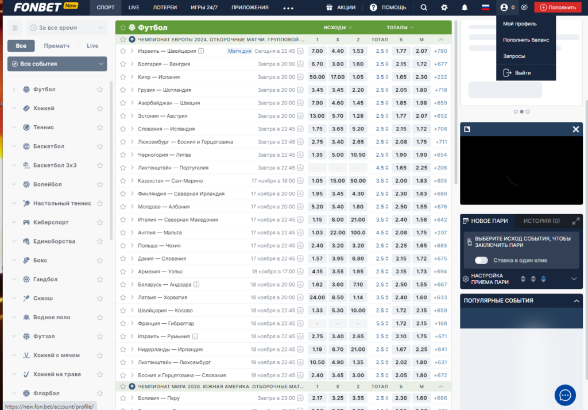This screenshot has height=410, width=588.
Task: Favorite Израиль — Швейцария match star
Action: [123, 51]
